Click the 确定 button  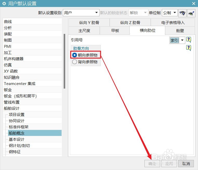(x=152, y=164)
